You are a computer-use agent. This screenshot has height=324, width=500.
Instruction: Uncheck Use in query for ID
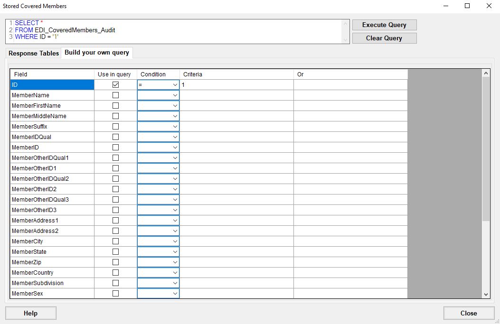coord(115,85)
